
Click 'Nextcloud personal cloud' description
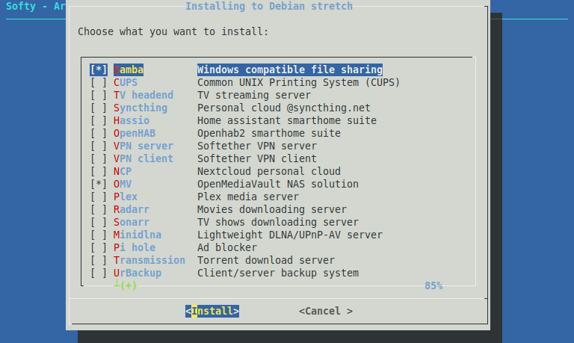pos(269,171)
